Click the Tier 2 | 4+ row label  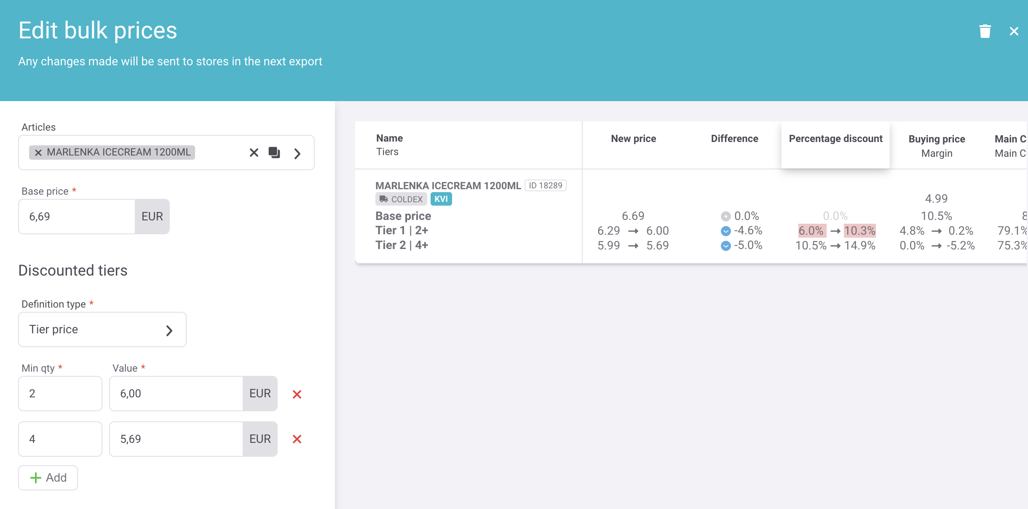click(x=402, y=245)
